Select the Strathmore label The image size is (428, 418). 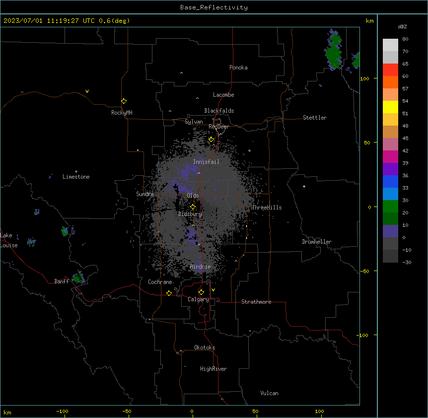[256, 302]
